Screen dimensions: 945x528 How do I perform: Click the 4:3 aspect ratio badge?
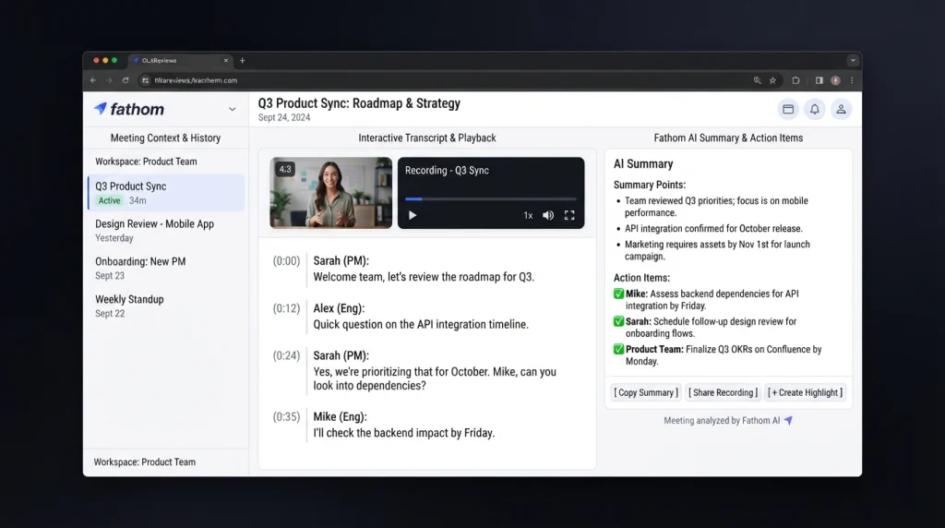click(285, 169)
